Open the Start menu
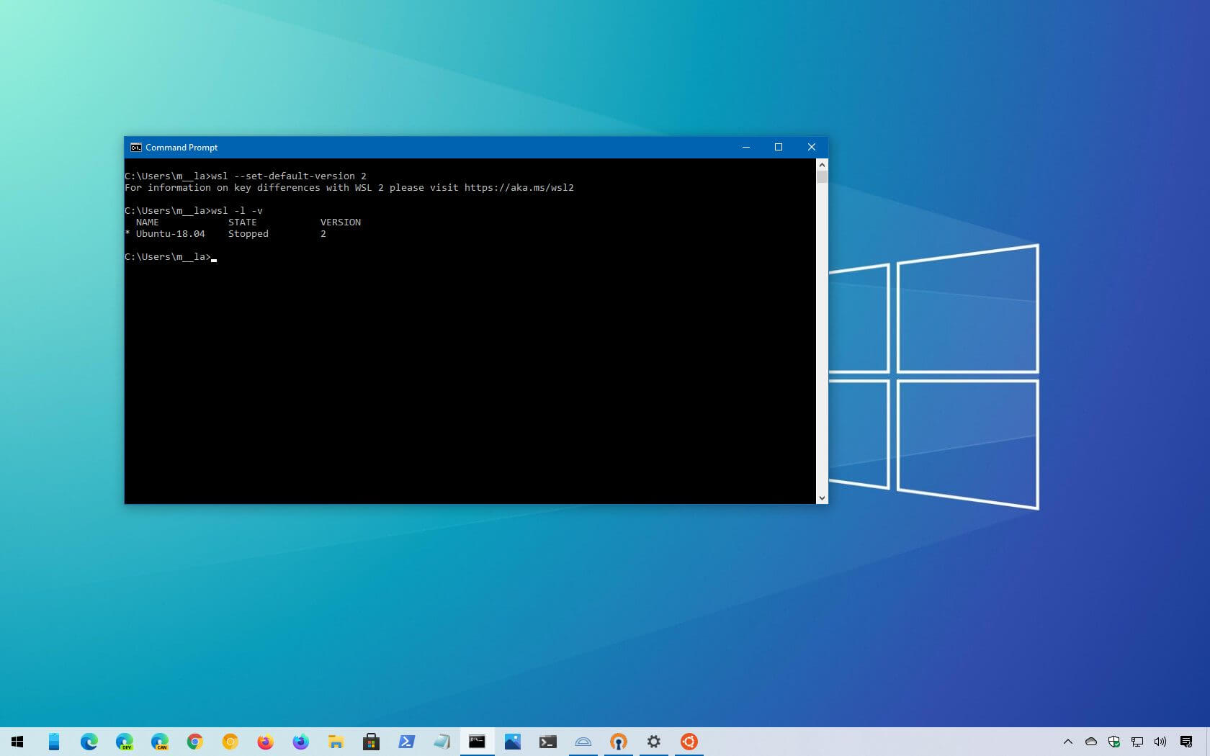 (17, 742)
